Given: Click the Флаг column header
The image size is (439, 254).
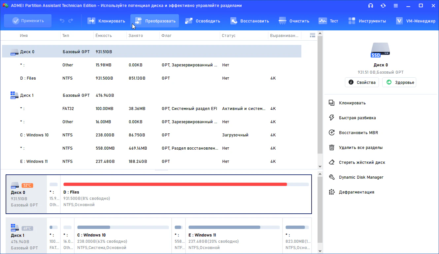Looking at the screenshot, I should (167, 35).
